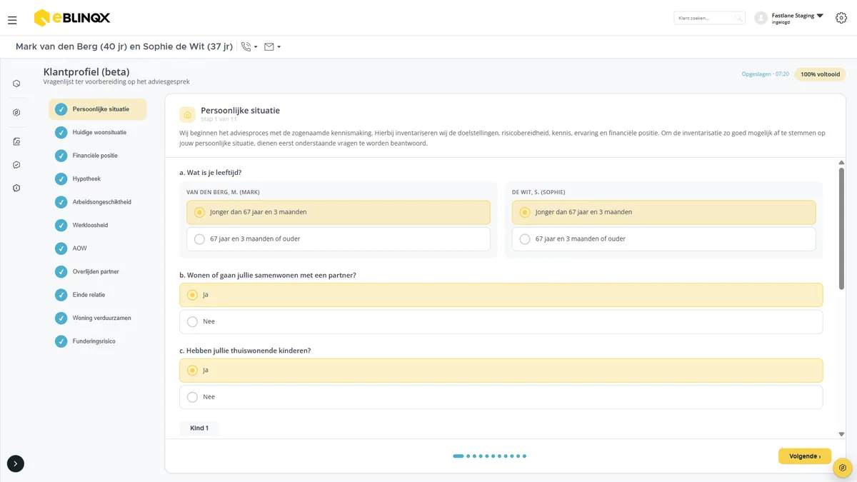857x482 pixels.
Task: Open the hamburger menu
Action: click(12, 21)
